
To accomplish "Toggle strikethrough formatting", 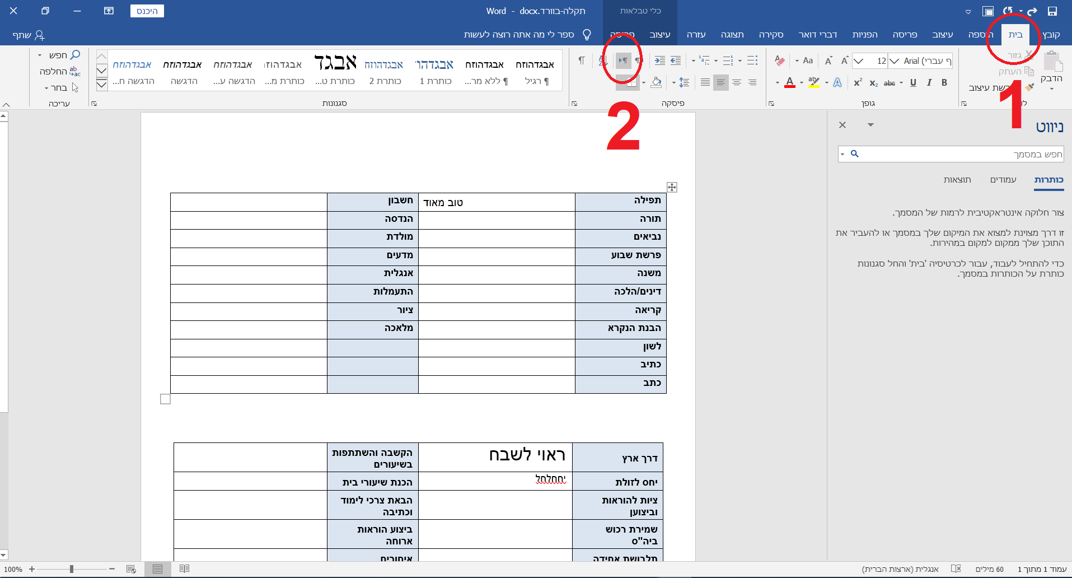I will point(889,83).
